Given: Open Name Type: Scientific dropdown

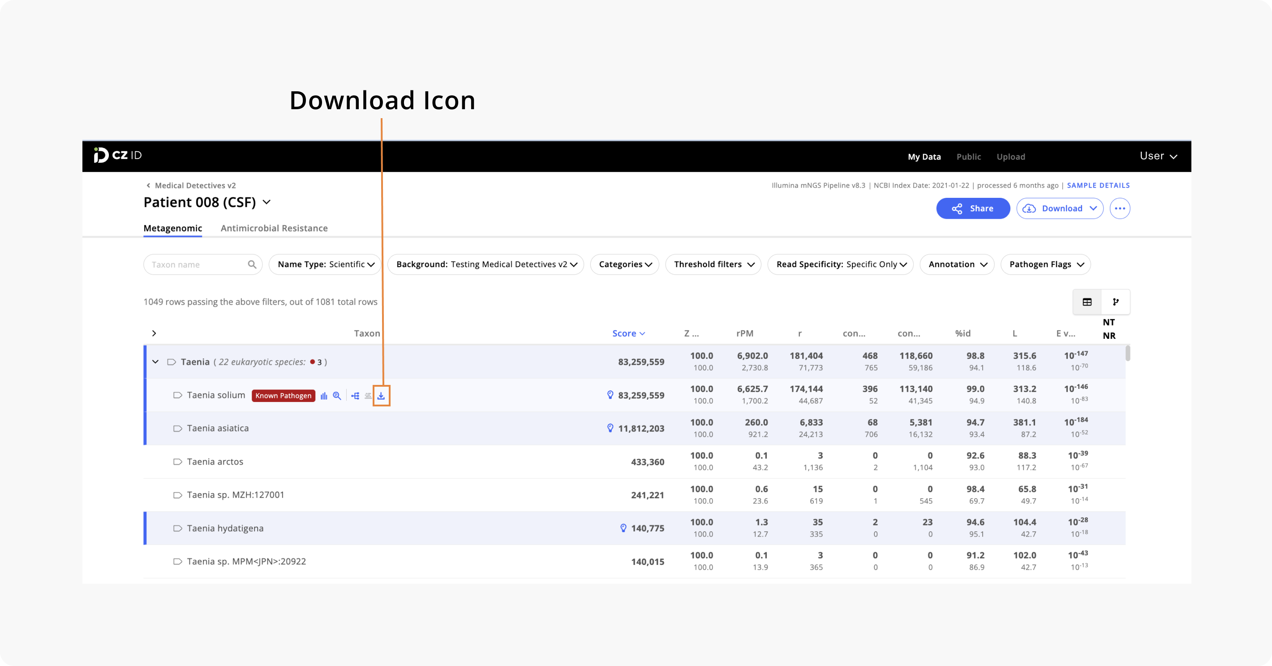Looking at the screenshot, I should pos(326,265).
